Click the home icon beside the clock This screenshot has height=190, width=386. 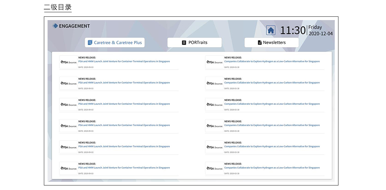(x=270, y=30)
